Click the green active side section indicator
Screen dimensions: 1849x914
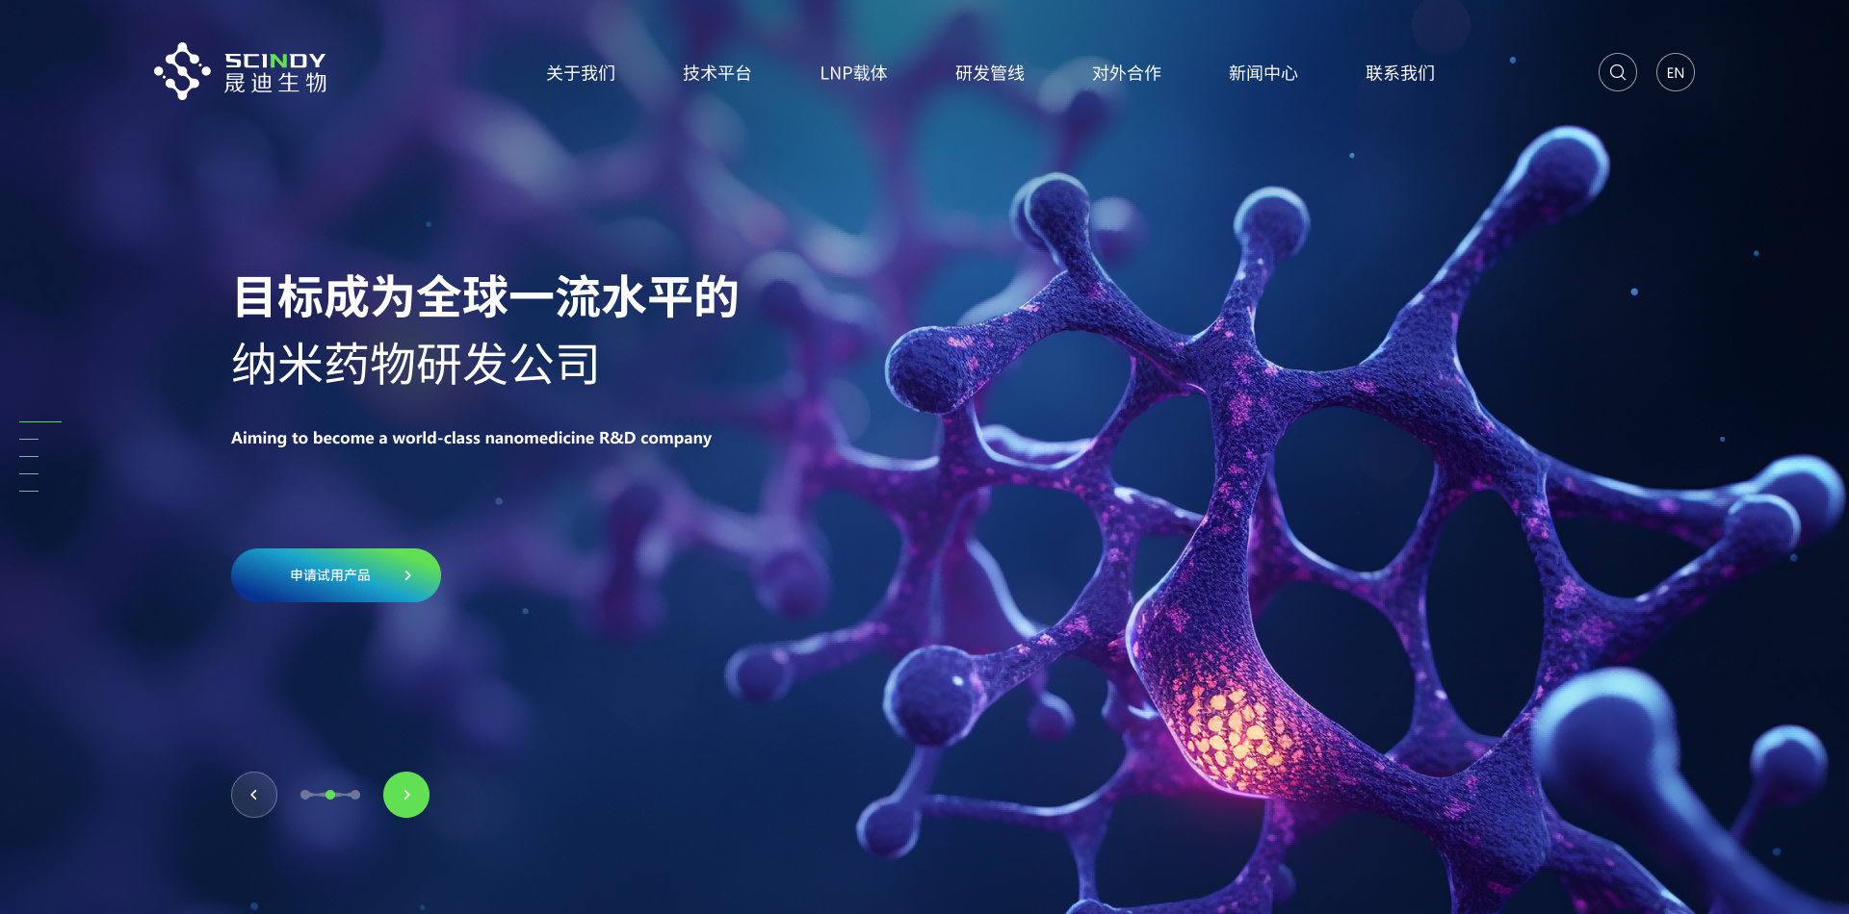[x=40, y=421]
